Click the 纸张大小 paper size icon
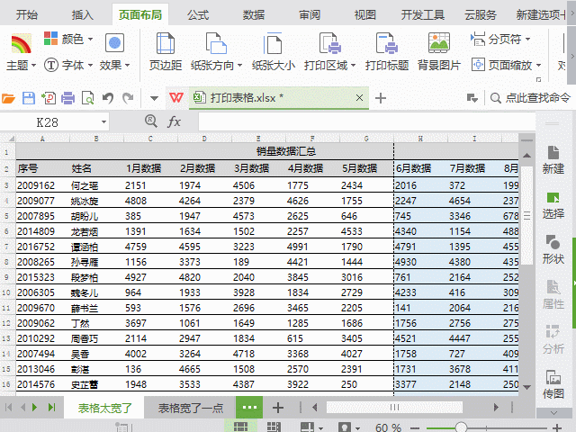 pos(273,43)
